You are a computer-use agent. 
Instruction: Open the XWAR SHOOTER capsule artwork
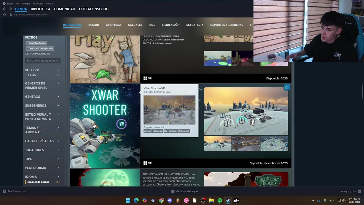(105, 126)
